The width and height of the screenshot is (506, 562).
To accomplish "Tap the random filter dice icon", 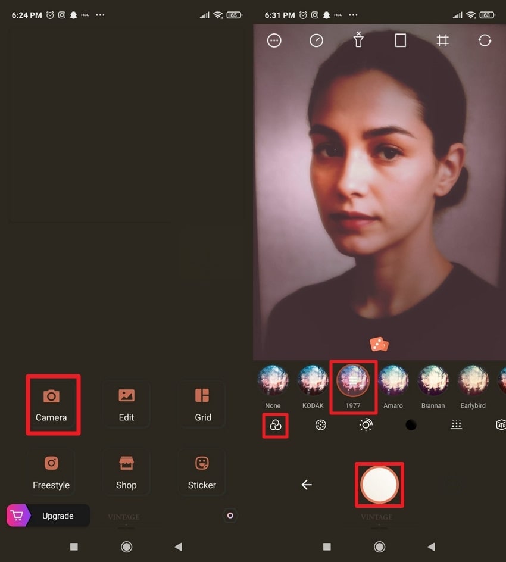I will tap(379, 345).
